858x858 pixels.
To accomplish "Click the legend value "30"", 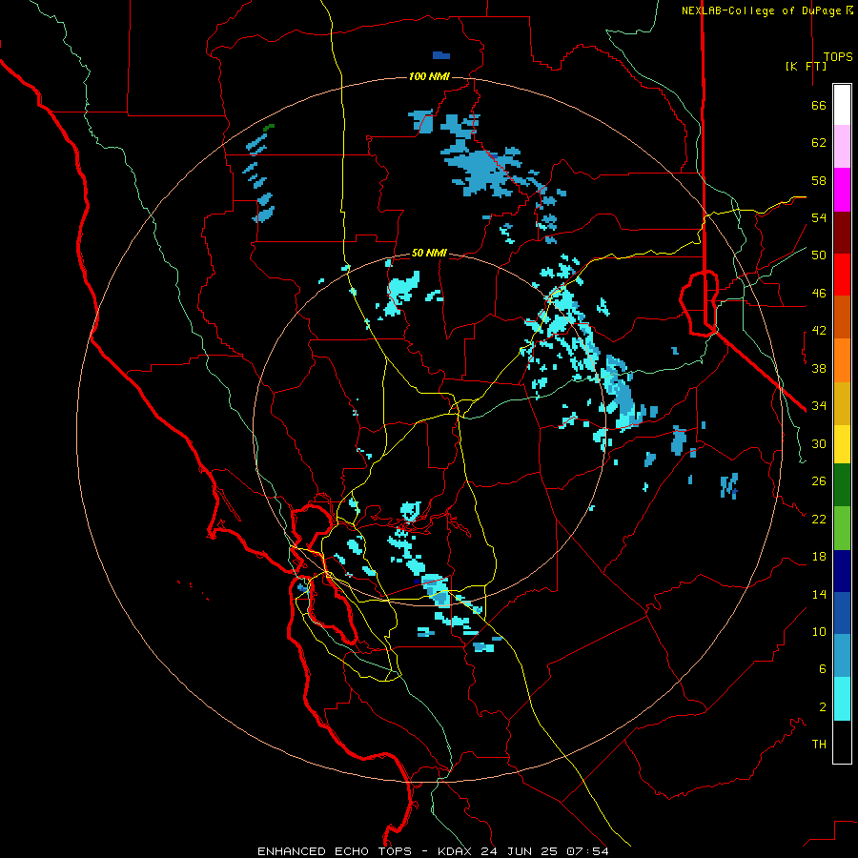I will [x=819, y=443].
